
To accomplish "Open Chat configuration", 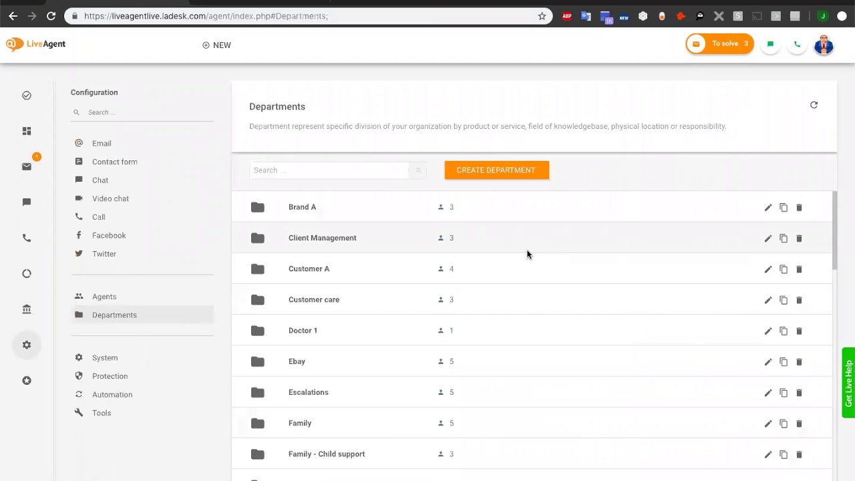I will 100,180.
